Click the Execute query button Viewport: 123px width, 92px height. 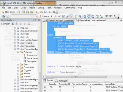click(x=45, y=16)
